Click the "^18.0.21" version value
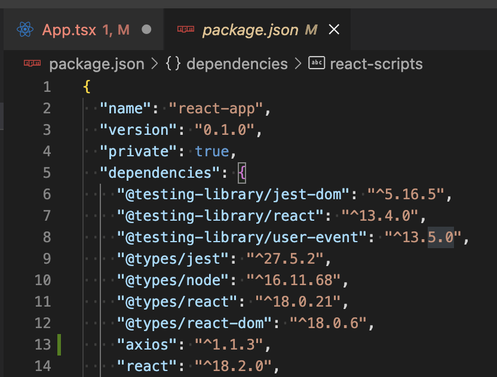The image size is (497, 377). tap(298, 302)
